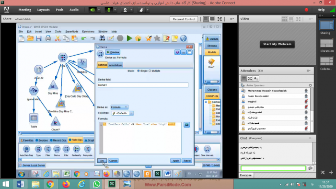The height and width of the screenshot is (189, 336).
Task: Select the Multiple mode radio button
Action: click(x=150, y=71)
